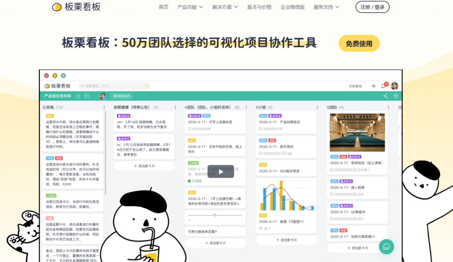Screen dimensions: 453x262
Task: Go to 首页 in the top navigation
Action: (164, 7)
